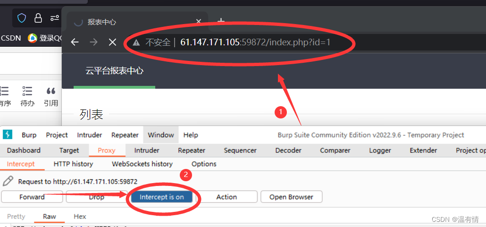Close the 报表中心 browser tab
486x227 pixels.
[199, 22]
